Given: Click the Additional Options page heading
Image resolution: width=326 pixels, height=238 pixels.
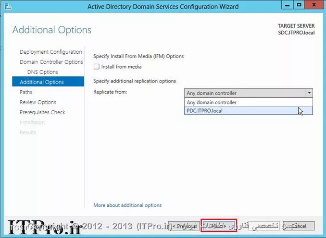Looking at the screenshot, I should tap(52, 30).
